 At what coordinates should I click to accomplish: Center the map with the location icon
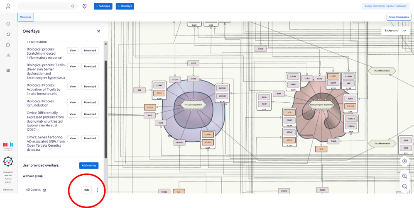tap(404, 161)
